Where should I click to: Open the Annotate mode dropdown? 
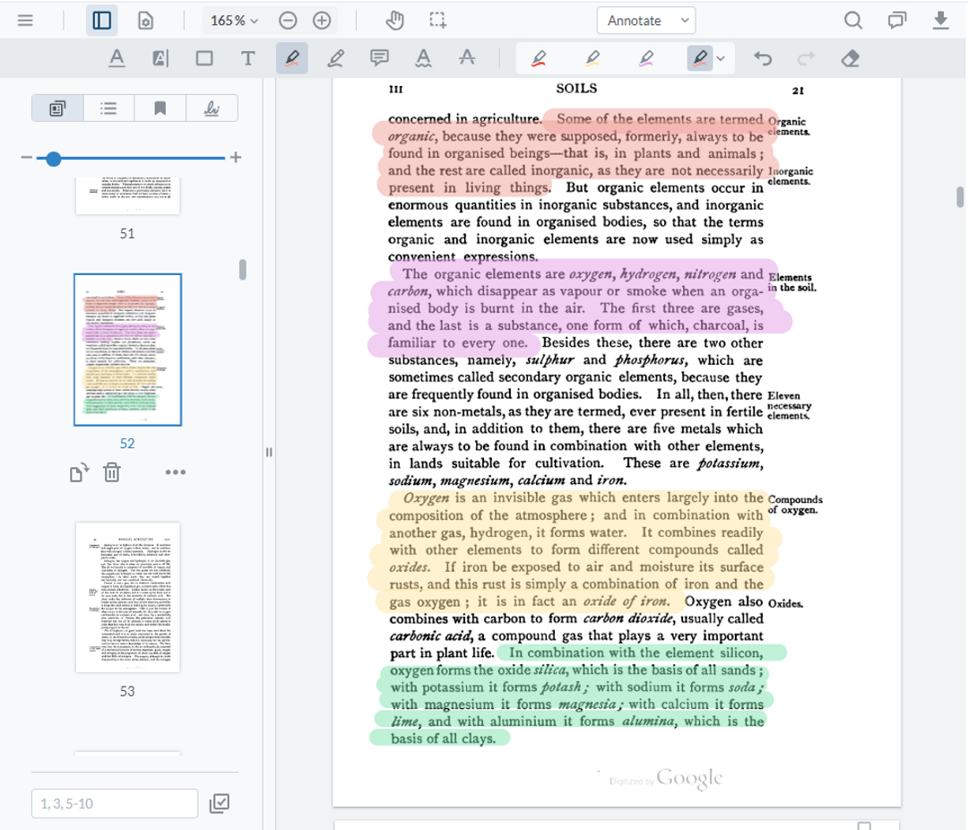(645, 20)
